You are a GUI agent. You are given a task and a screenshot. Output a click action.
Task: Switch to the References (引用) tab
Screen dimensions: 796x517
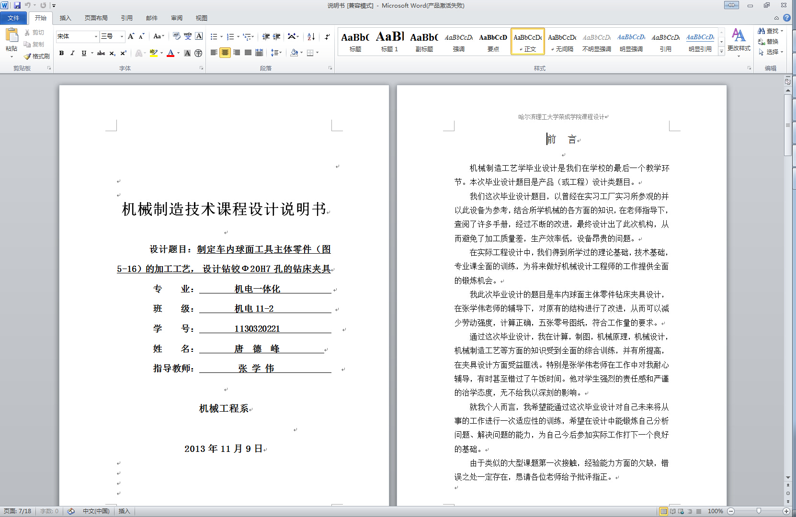point(127,18)
